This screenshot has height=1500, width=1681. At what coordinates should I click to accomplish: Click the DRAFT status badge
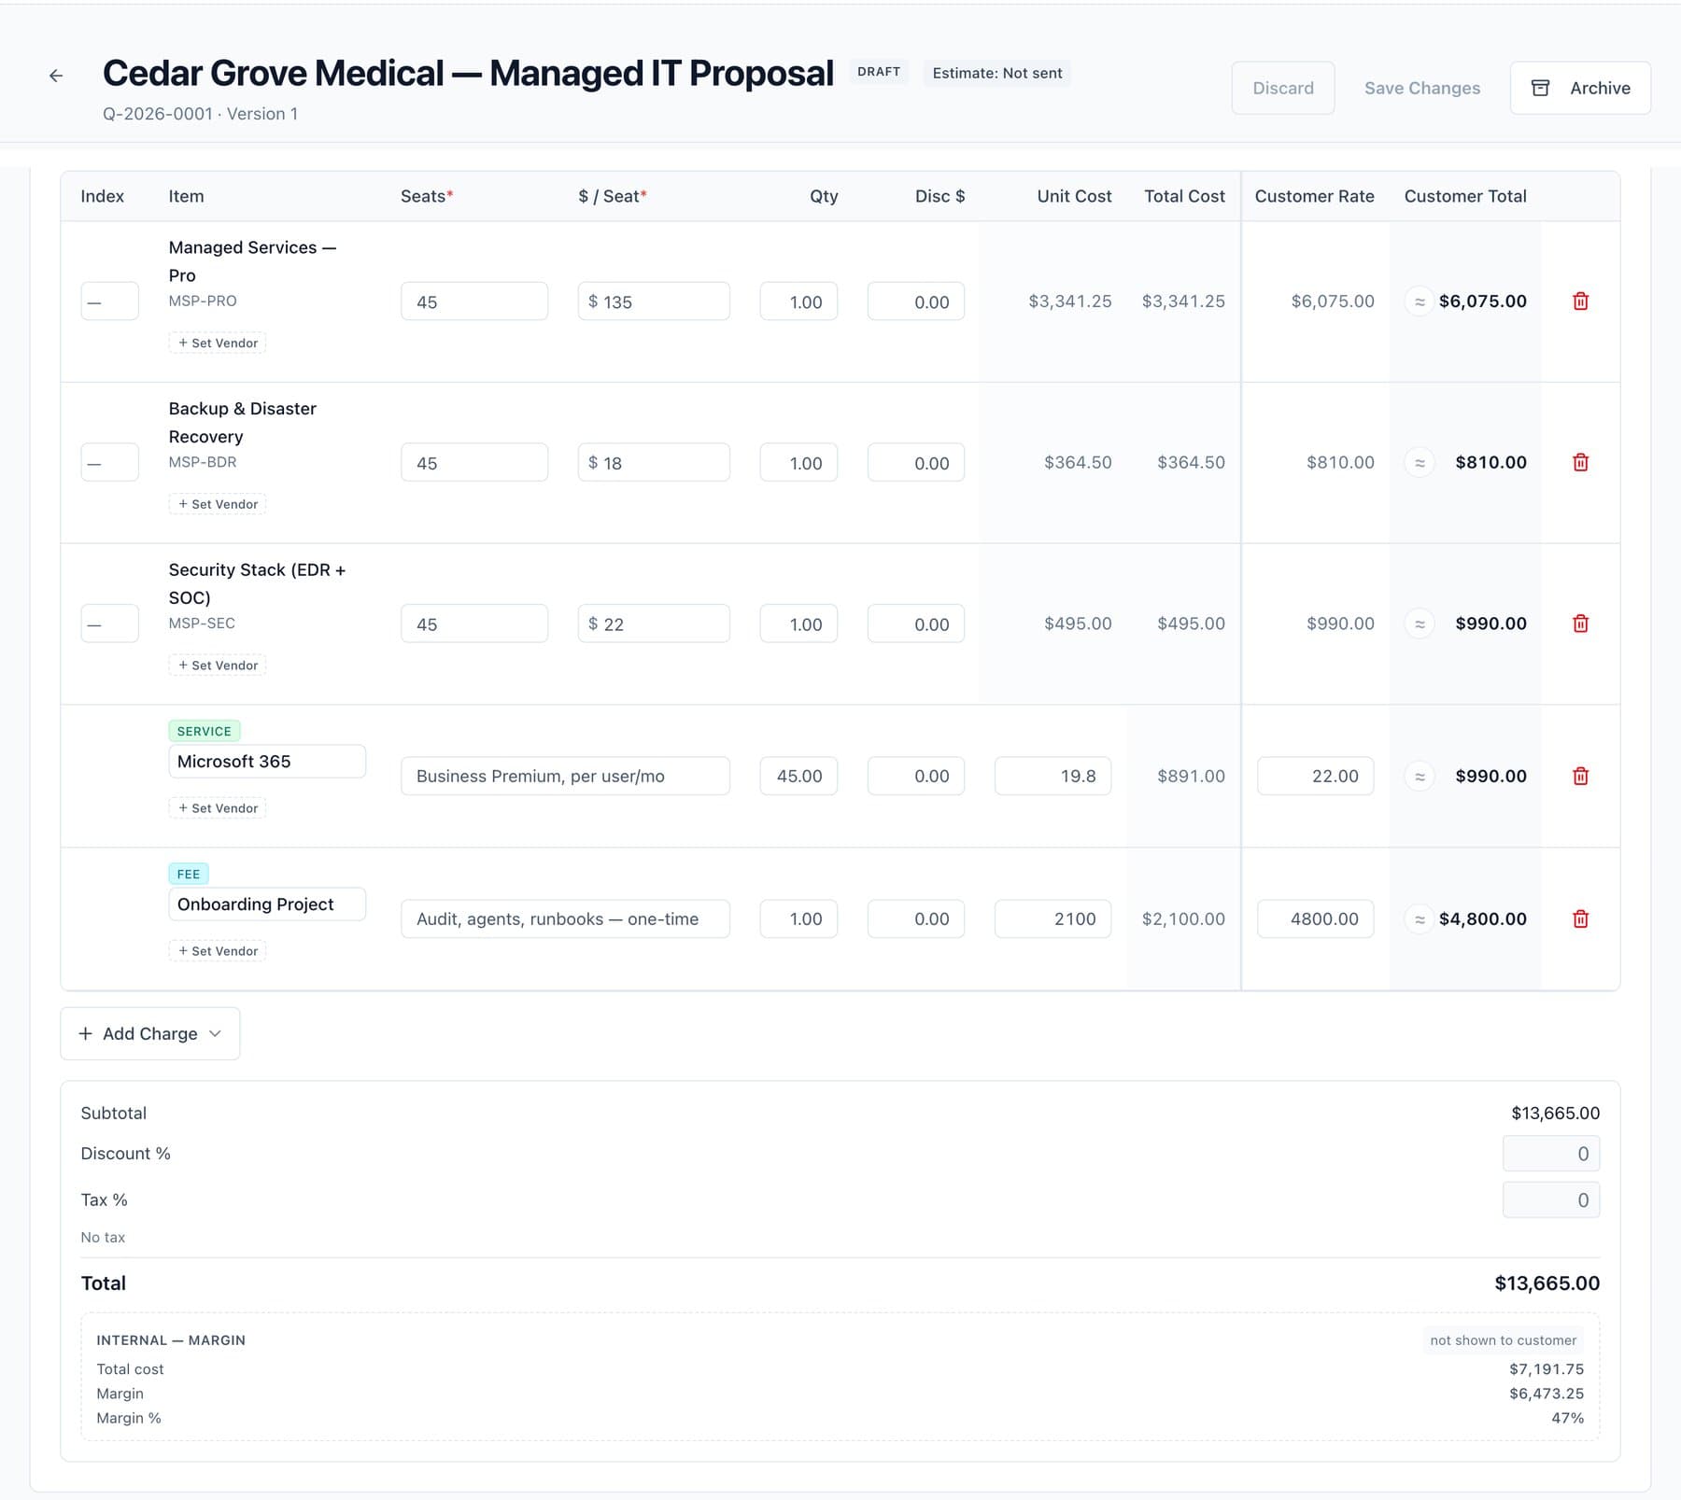tap(879, 72)
